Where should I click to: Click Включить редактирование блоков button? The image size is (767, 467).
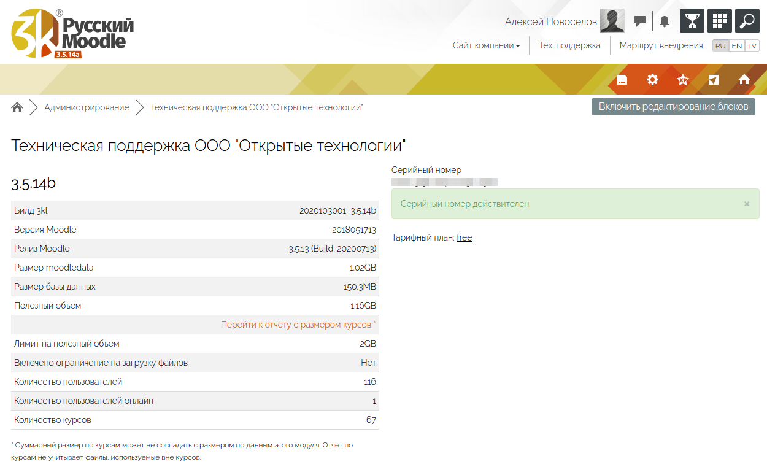tap(673, 107)
